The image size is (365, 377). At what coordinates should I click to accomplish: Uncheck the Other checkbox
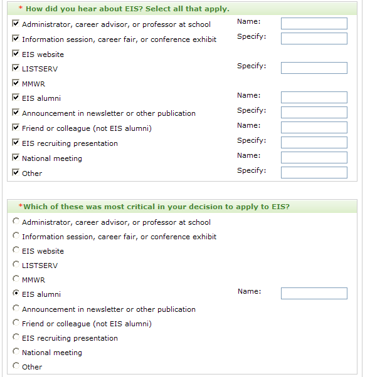(16, 173)
